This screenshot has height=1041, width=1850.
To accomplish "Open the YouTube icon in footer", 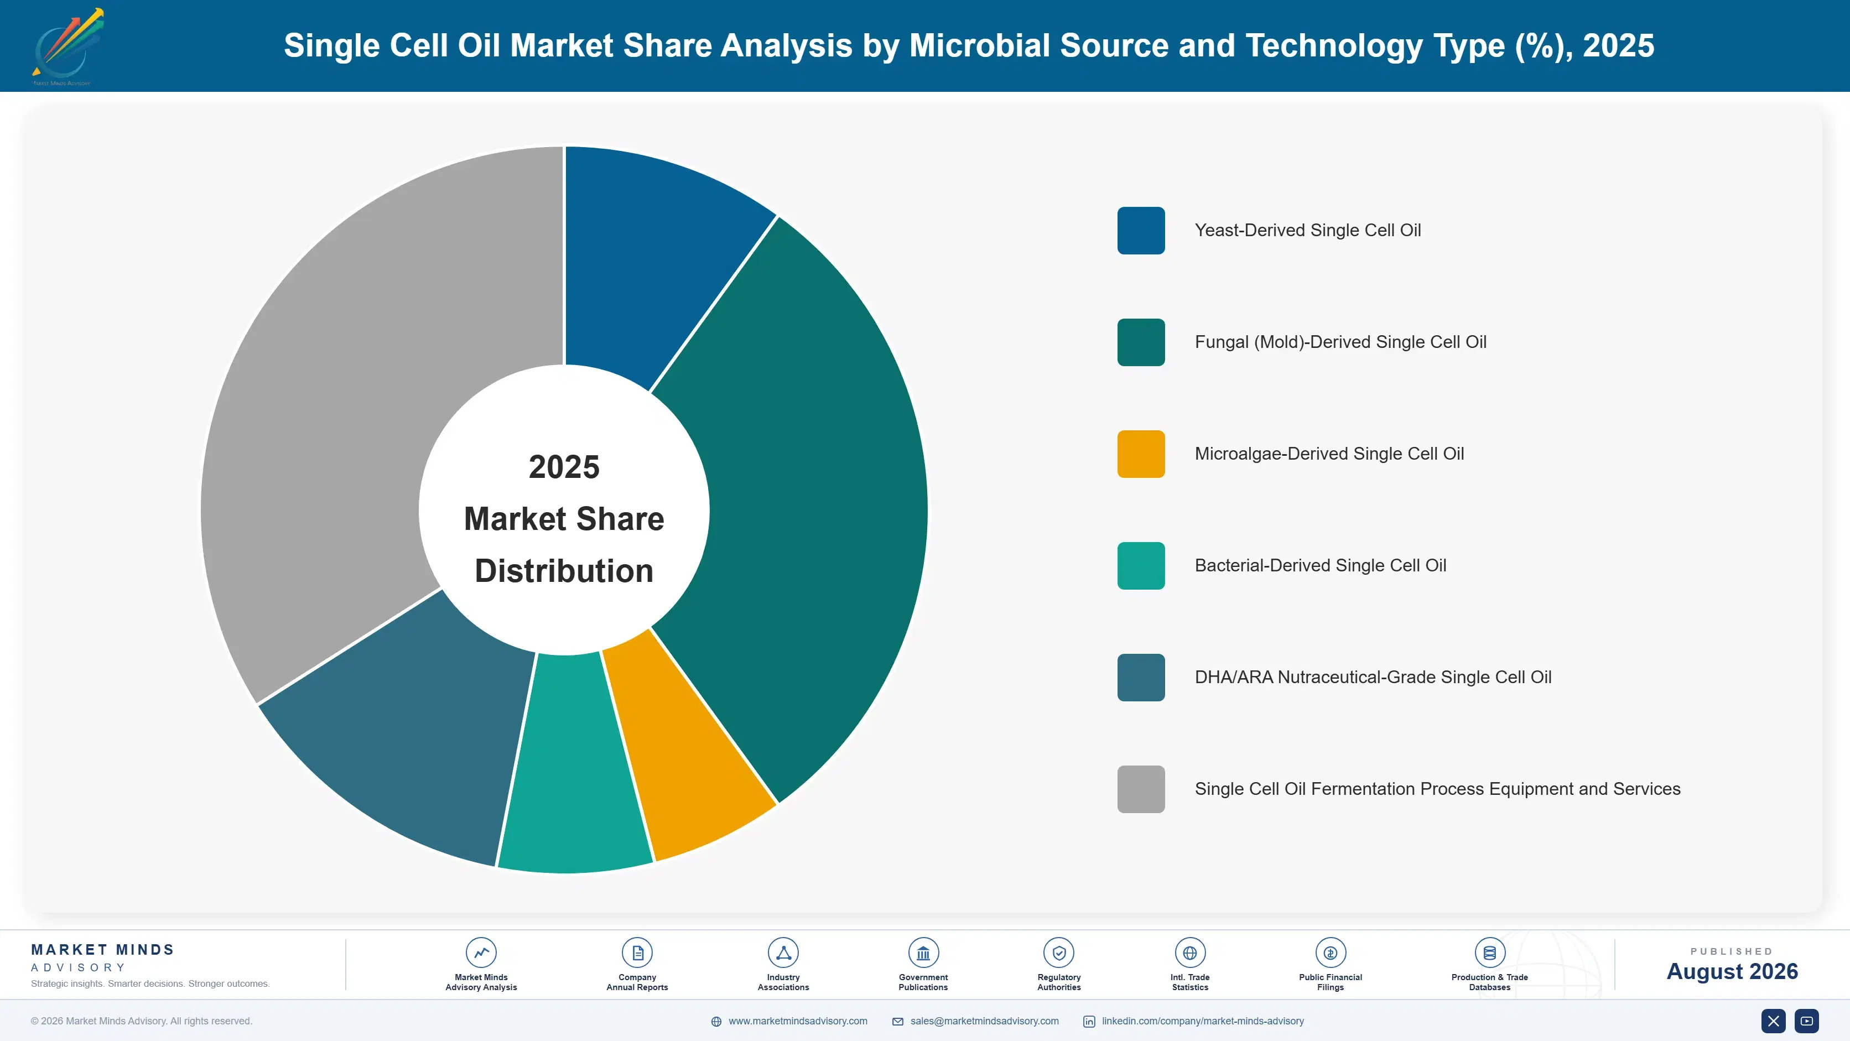I will [x=1806, y=1021].
